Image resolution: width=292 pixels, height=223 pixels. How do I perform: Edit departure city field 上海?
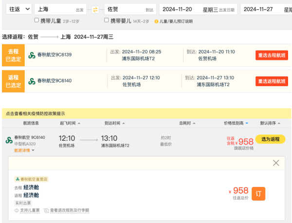(60, 9)
